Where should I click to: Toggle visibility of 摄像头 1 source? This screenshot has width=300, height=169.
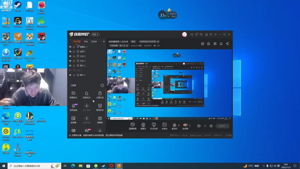tap(70, 47)
